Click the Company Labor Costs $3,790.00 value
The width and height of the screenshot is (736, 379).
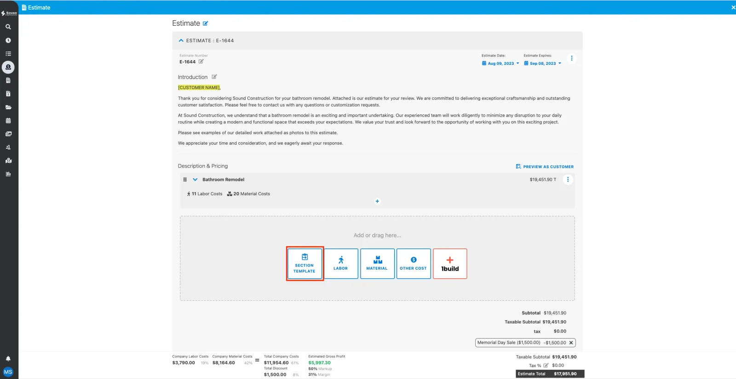[184, 363]
